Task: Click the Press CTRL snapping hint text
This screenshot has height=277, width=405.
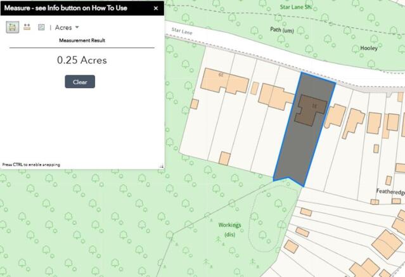Action: pyautogui.click(x=32, y=164)
